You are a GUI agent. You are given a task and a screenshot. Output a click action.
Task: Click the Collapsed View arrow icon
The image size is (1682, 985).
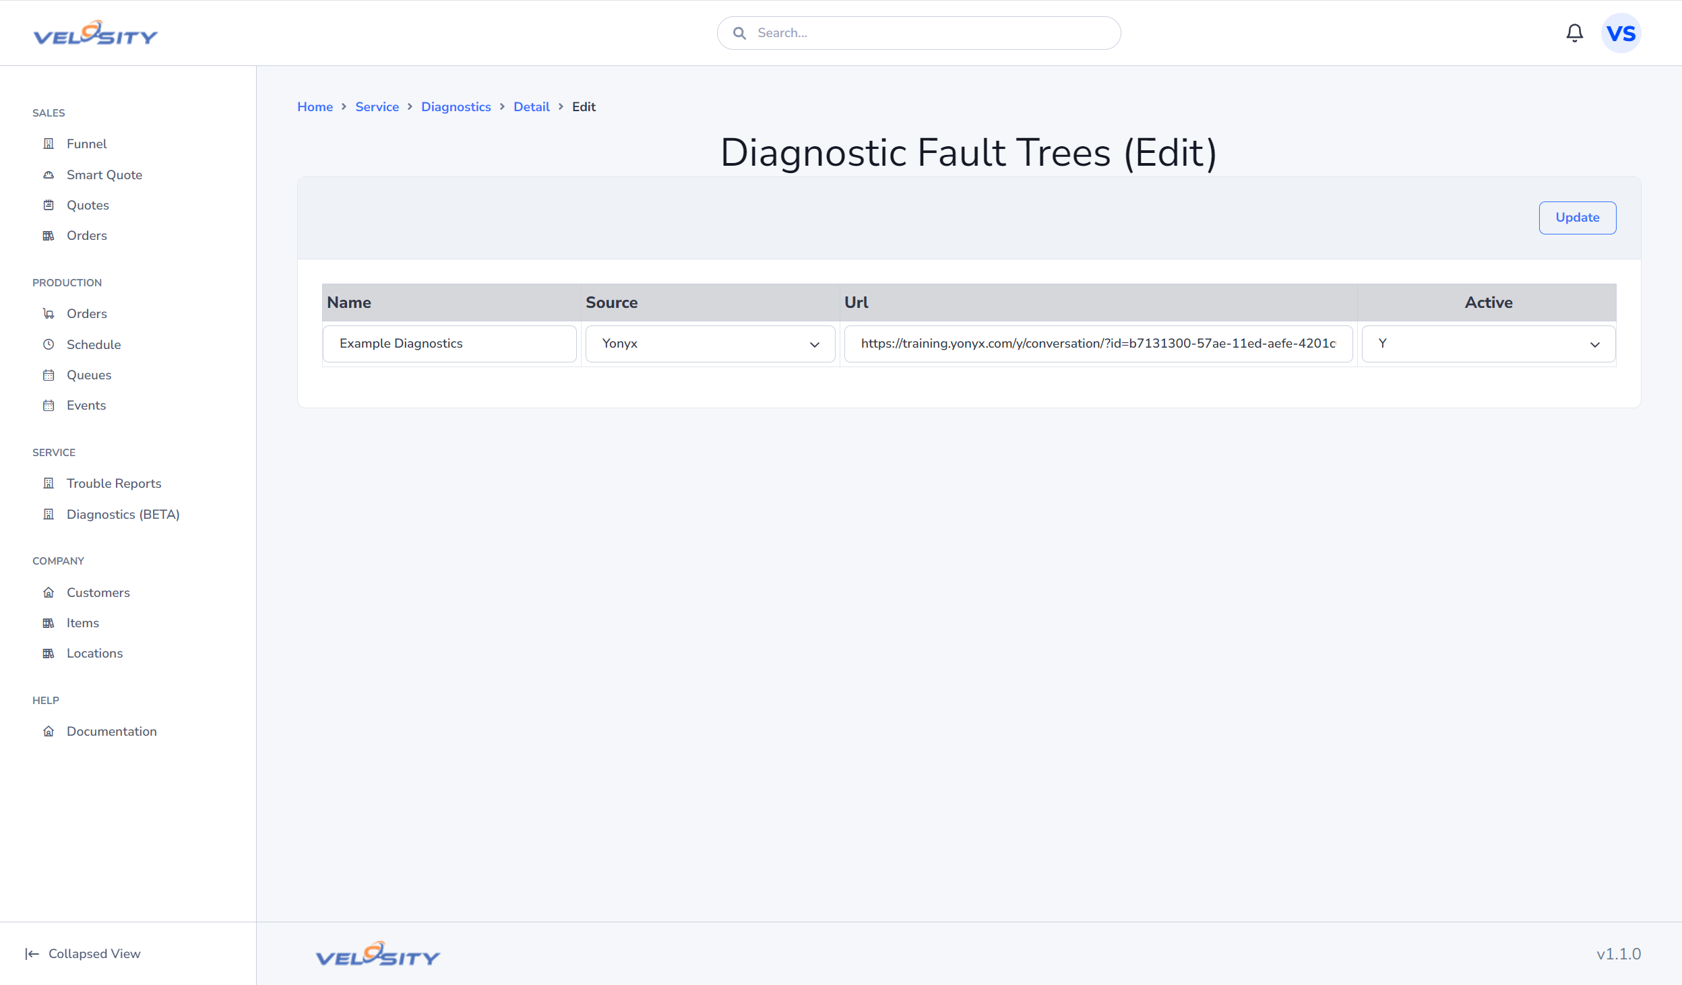tap(32, 953)
